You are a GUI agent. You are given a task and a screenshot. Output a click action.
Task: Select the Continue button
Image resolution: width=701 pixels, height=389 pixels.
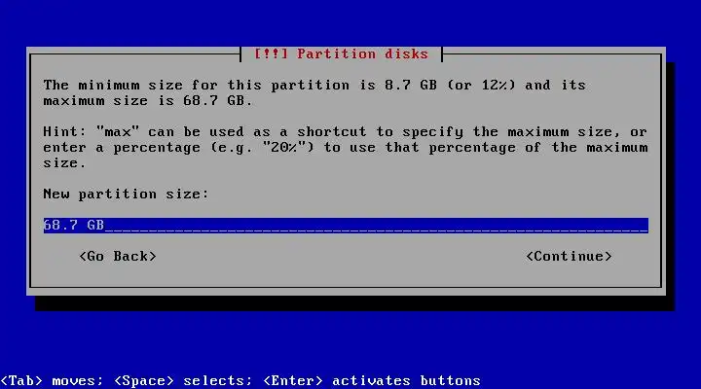569,257
